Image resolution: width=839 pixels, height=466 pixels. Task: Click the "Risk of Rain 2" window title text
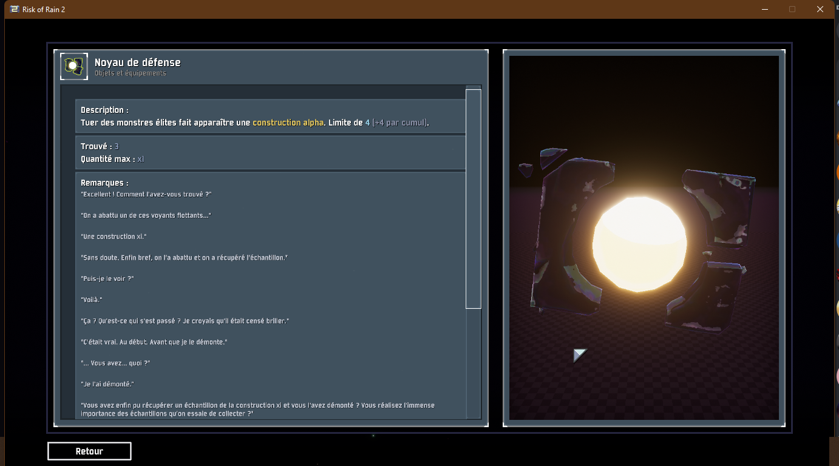click(44, 9)
